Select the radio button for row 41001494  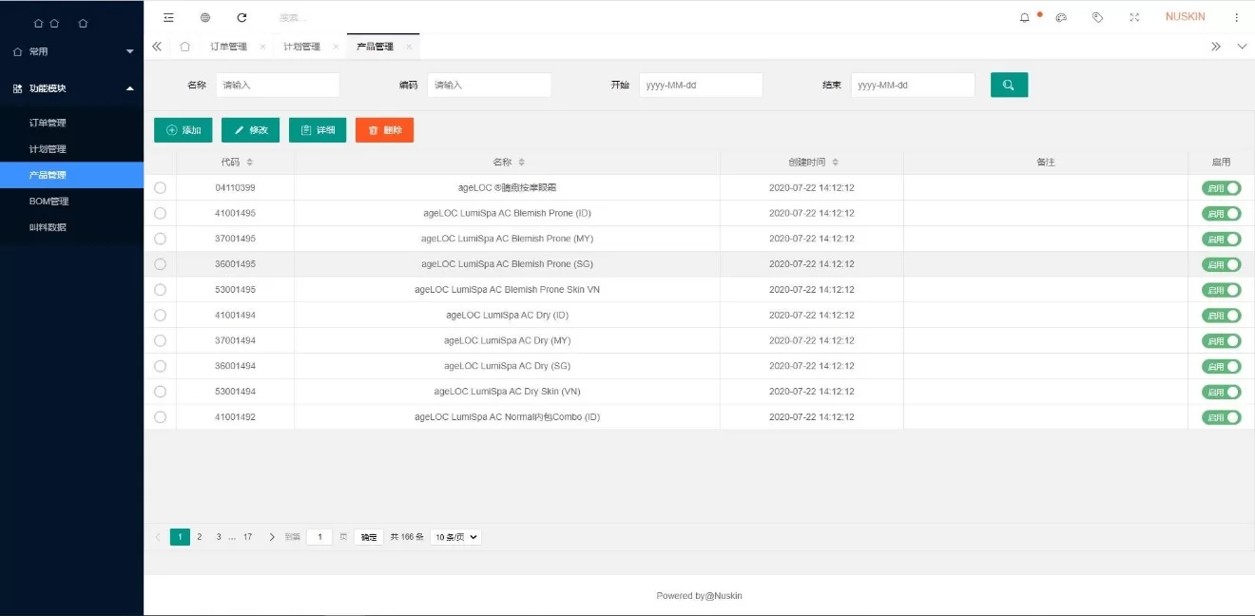coord(160,316)
